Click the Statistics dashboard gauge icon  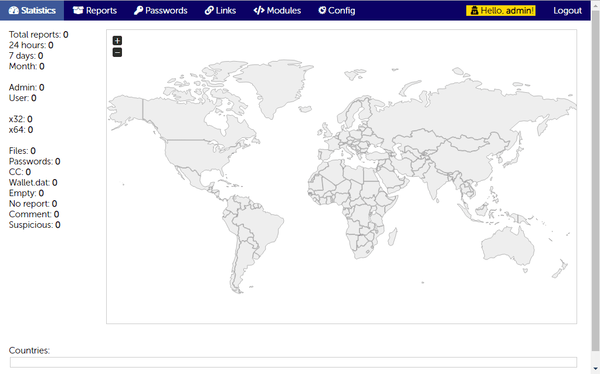point(13,11)
